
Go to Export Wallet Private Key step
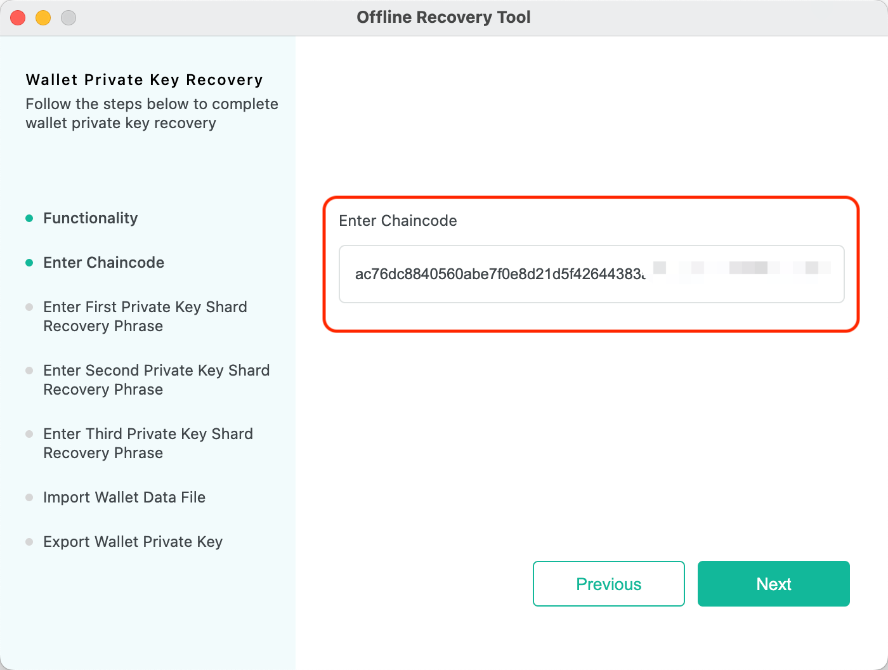click(x=133, y=542)
